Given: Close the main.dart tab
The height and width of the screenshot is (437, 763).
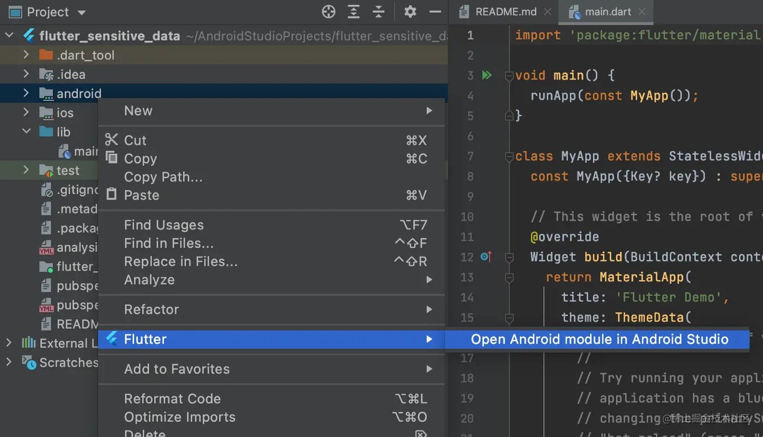Looking at the screenshot, I should pos(642,11).
